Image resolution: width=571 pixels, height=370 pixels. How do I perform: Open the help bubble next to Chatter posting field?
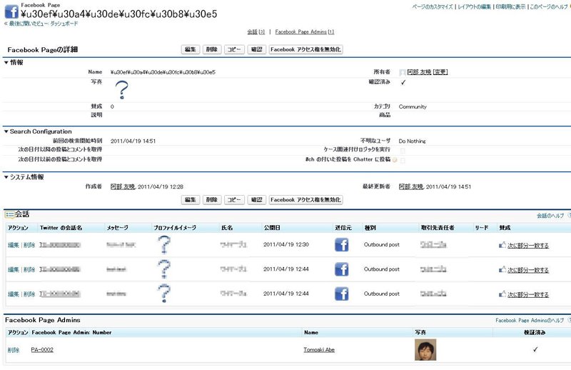(395, 160)
